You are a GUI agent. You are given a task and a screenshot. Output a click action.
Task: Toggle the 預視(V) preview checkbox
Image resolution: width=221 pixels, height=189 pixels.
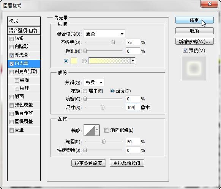click(185, 50)
